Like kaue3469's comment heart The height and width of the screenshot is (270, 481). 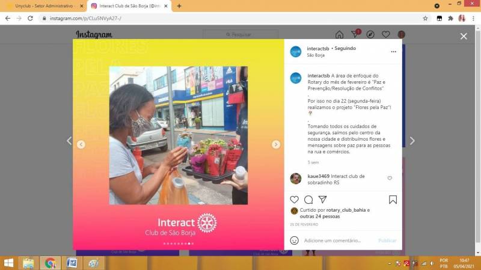pos(390,179)
